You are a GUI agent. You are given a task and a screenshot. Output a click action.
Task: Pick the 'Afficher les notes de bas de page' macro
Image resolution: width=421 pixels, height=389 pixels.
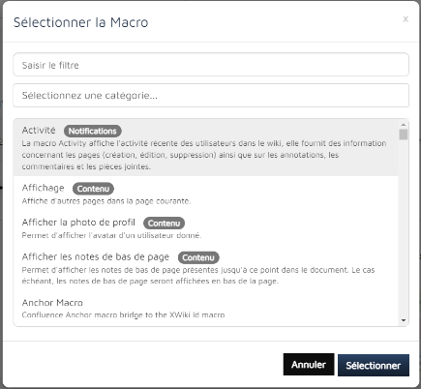coord(206,268)
